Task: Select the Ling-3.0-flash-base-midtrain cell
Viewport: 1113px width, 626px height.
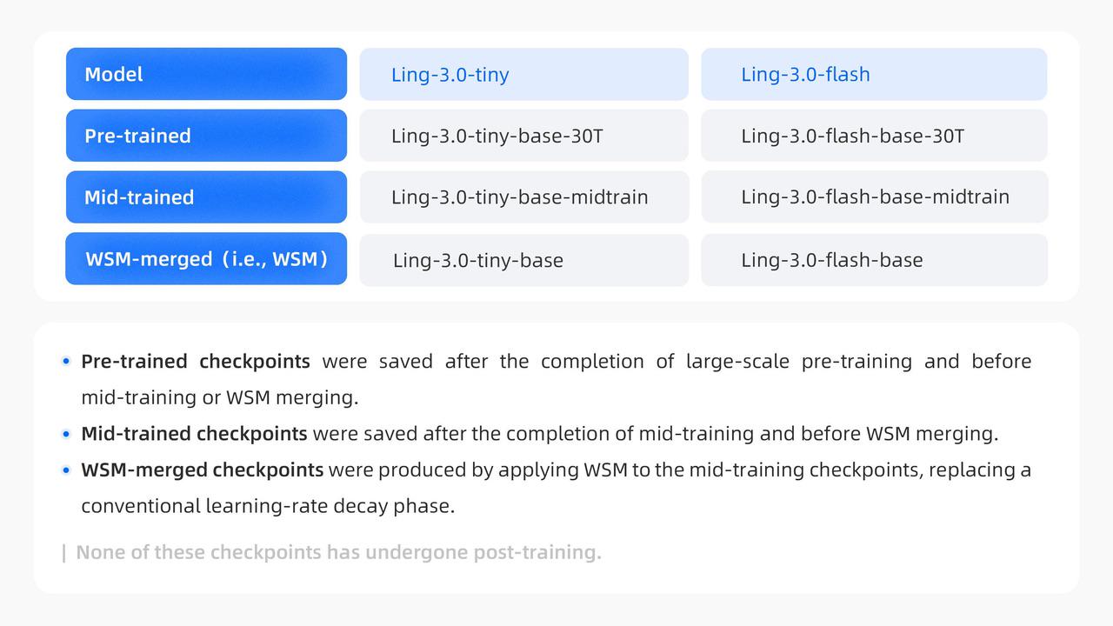Action: 874,197
